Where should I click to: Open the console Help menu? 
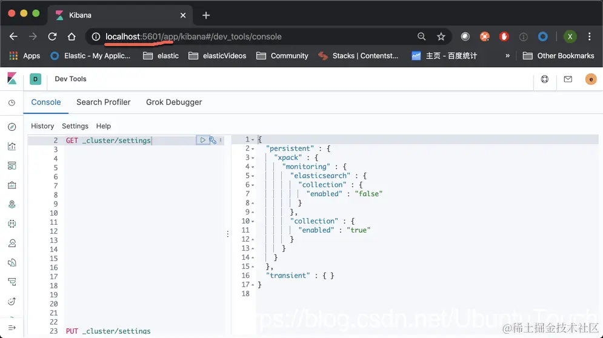coord(104,126)
